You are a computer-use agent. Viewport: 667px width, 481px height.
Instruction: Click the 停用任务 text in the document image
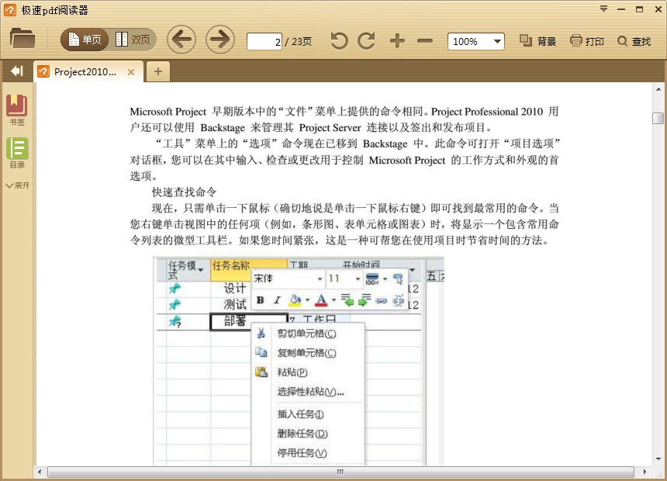302,453
